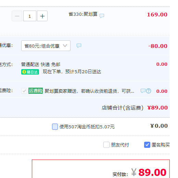
Task: Toggle the 运费险 checkbox
Action: click(24, 91)
